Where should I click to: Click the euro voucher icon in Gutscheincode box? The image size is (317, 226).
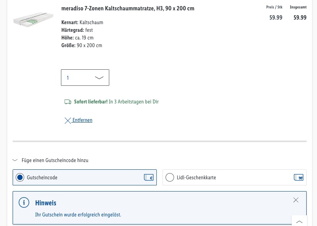click(x=149, y=177)
